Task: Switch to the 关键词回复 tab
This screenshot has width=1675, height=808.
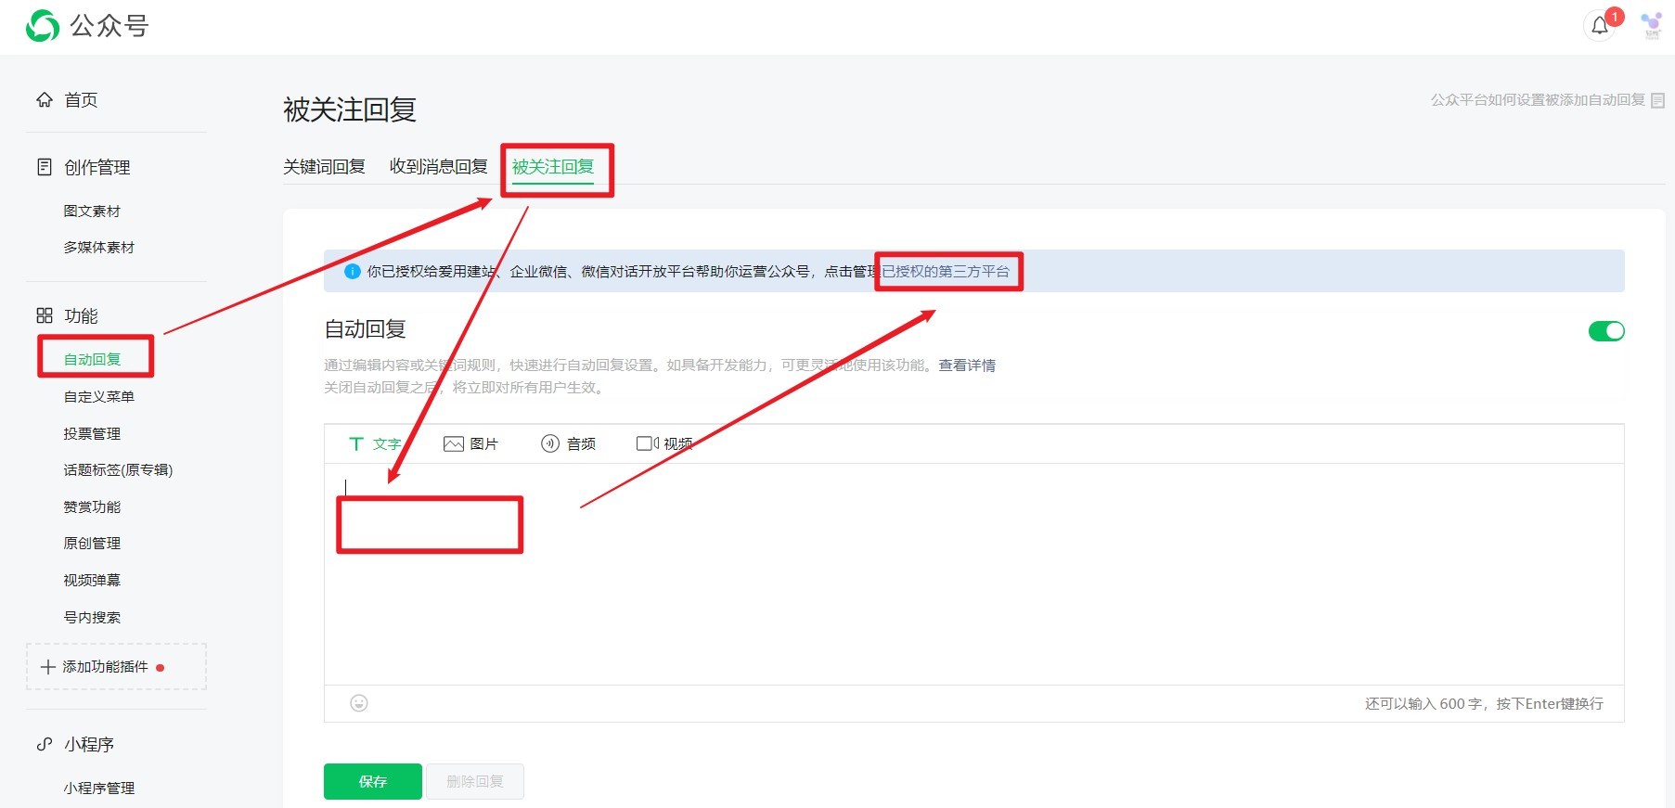Action: point(324,167)
